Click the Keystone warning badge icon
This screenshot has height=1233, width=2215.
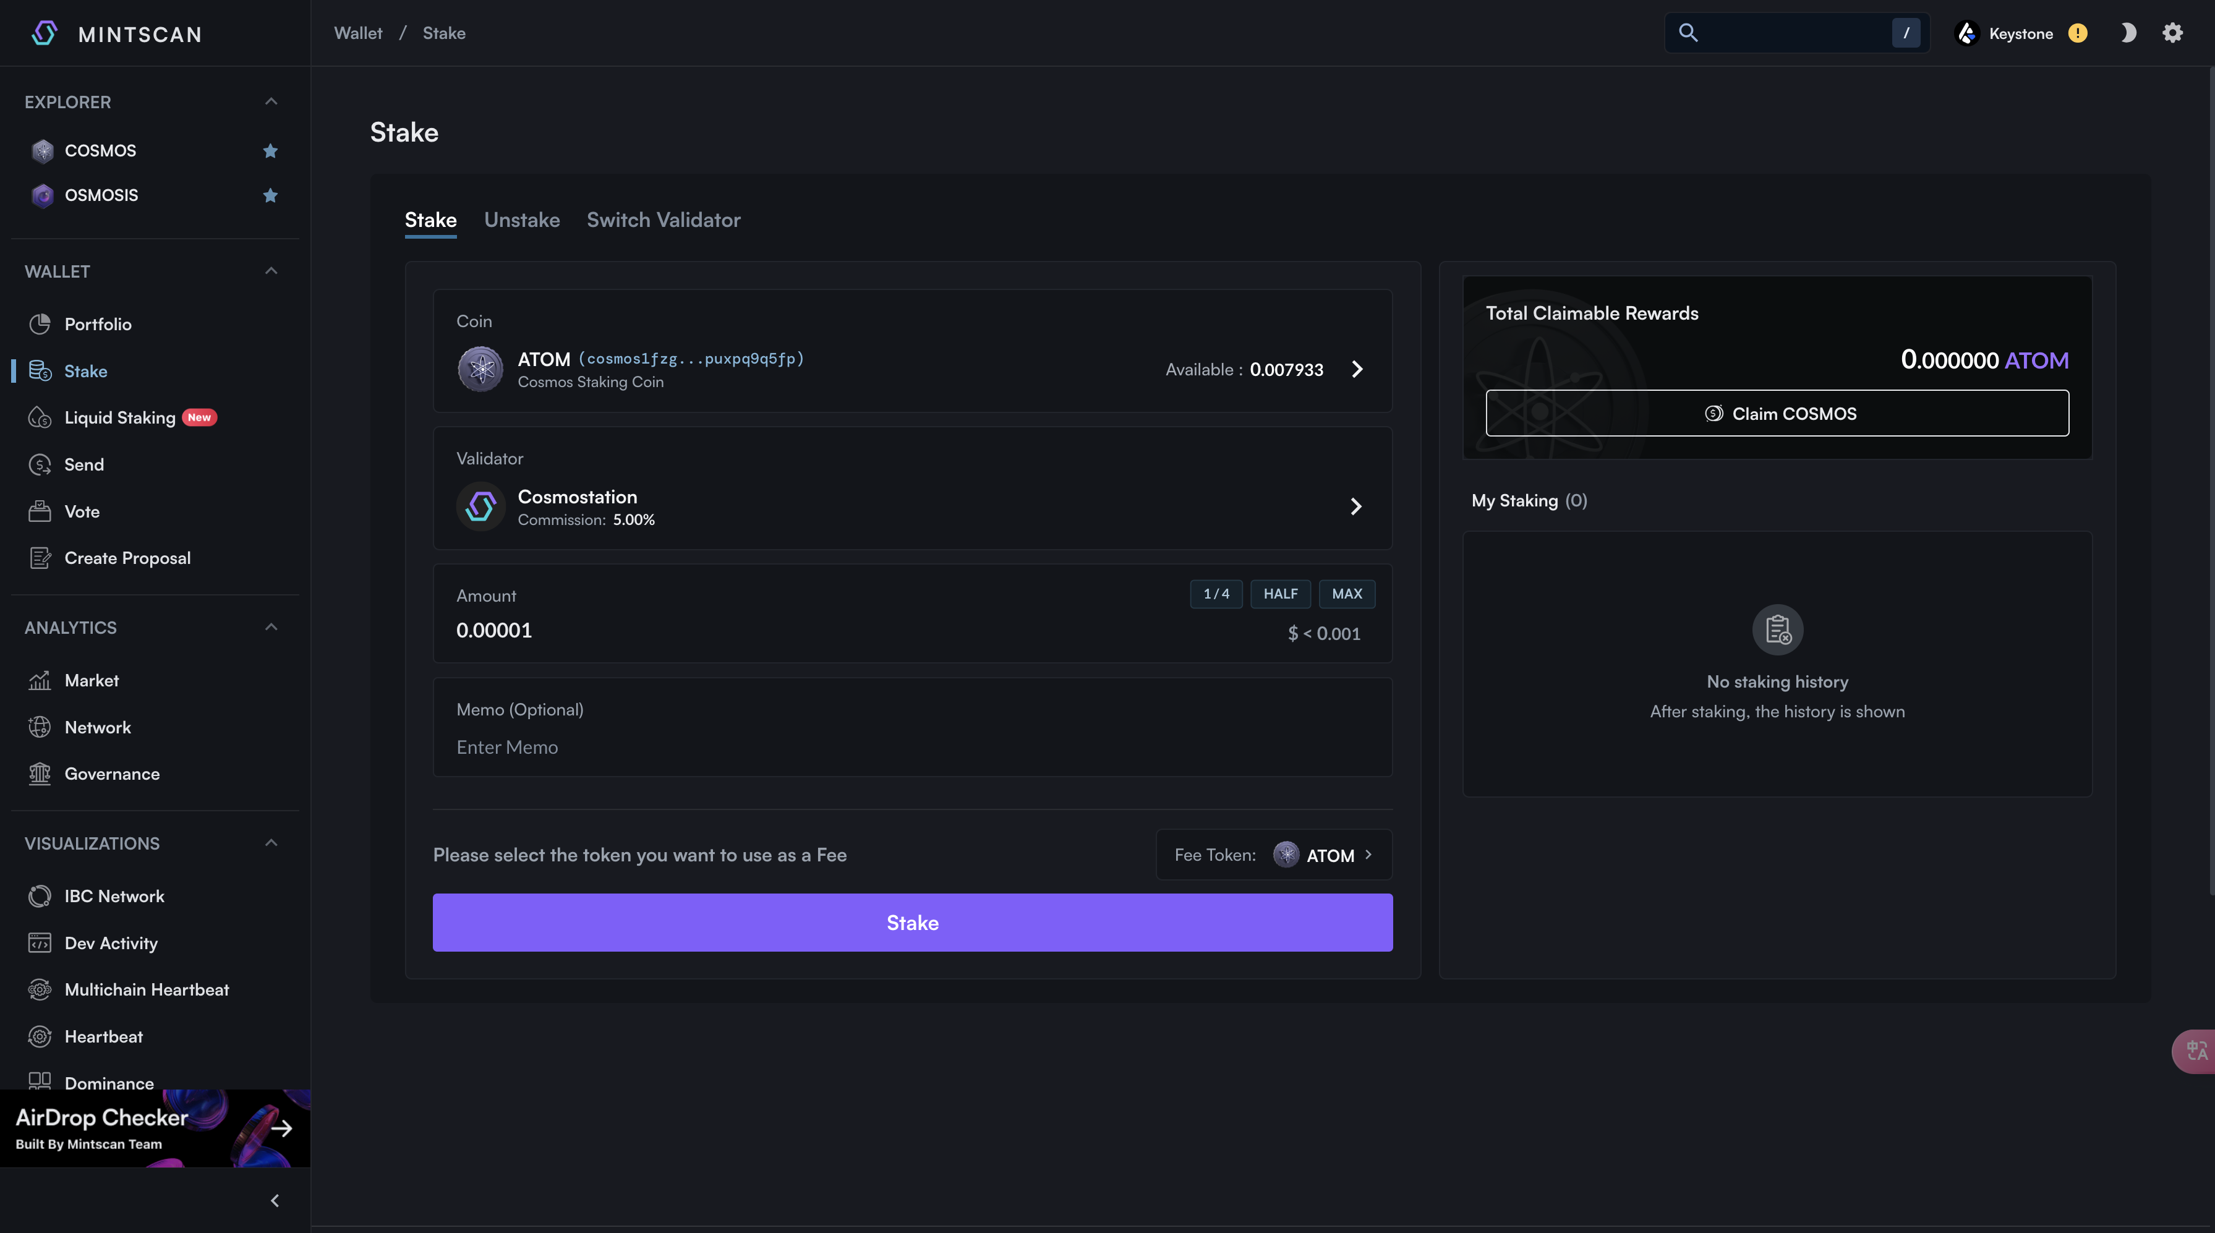(x=2078, y=33)
